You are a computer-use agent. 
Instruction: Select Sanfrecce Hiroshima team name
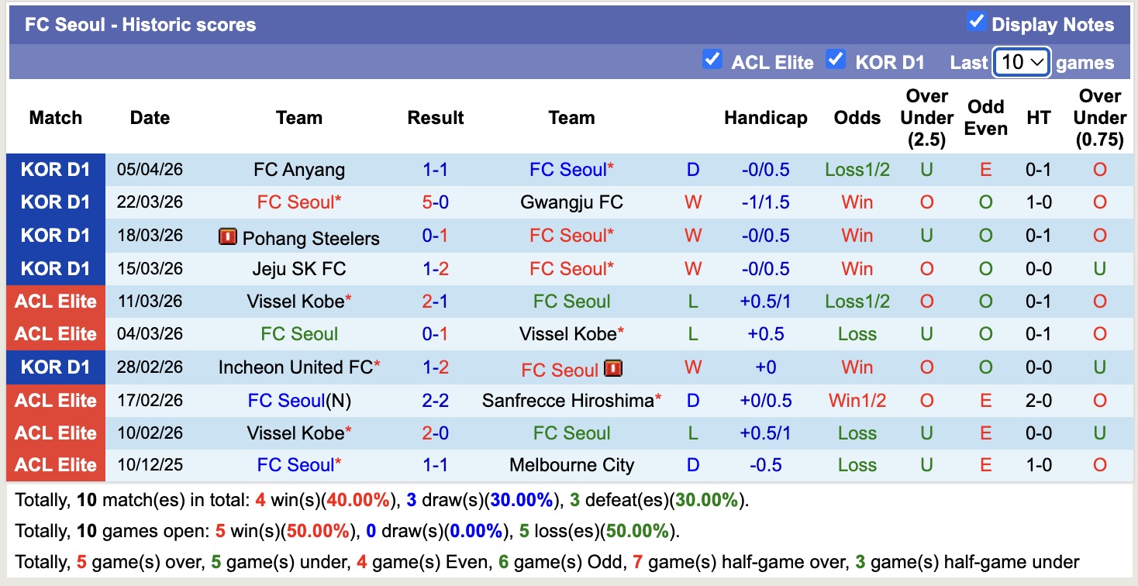tap(571, 400)
